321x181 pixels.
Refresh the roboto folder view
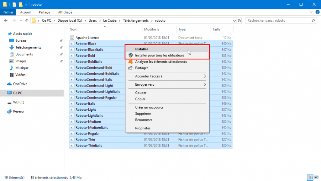coord(239,21)
